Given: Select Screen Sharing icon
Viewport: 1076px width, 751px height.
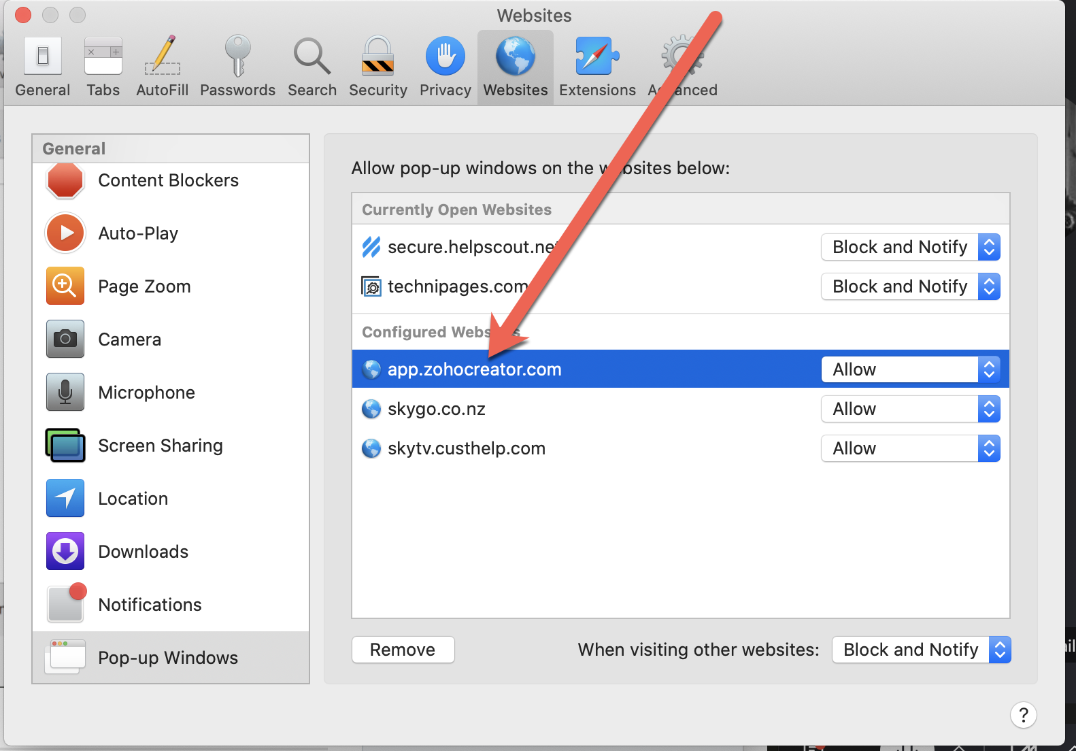Looking at the screenshot, I should [65, 445].
